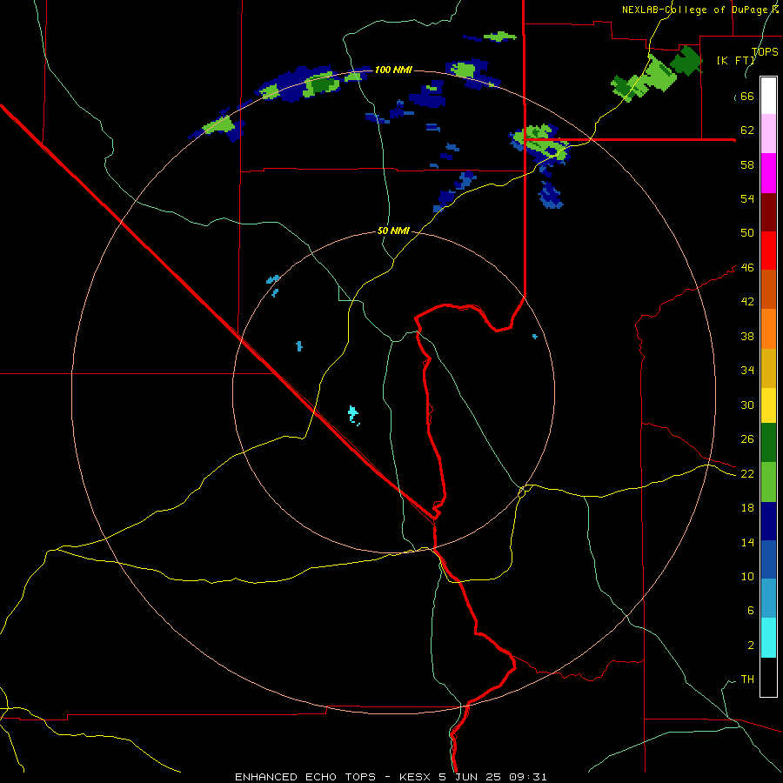Select the cyan segment at the scale bottom

tap(768, 638)
